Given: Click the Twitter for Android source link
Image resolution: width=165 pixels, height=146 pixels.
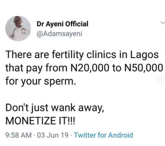Looking at the screenshot, I should pos(104,135).
